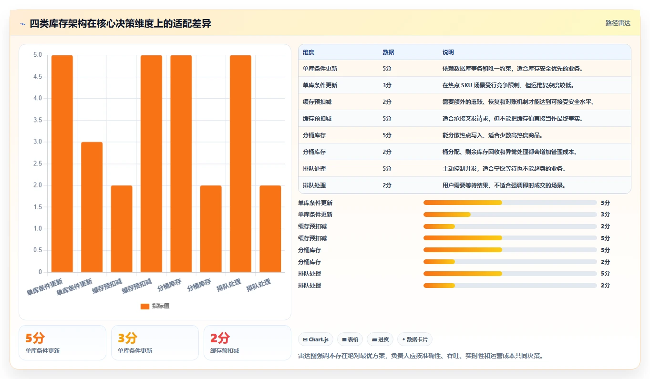Click the page title 四类库存架构在核心决策维度上的适配差异
This screenshot has width=650, height=379.
click(x=120, y=24)
